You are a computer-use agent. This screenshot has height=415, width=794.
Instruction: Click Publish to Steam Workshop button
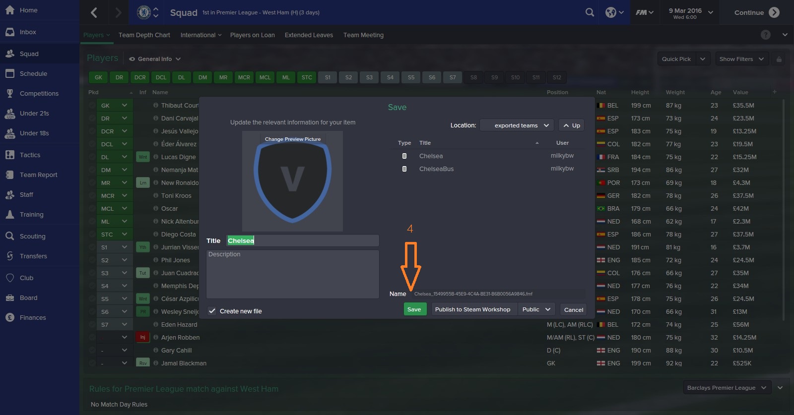[x=472, y=309]
